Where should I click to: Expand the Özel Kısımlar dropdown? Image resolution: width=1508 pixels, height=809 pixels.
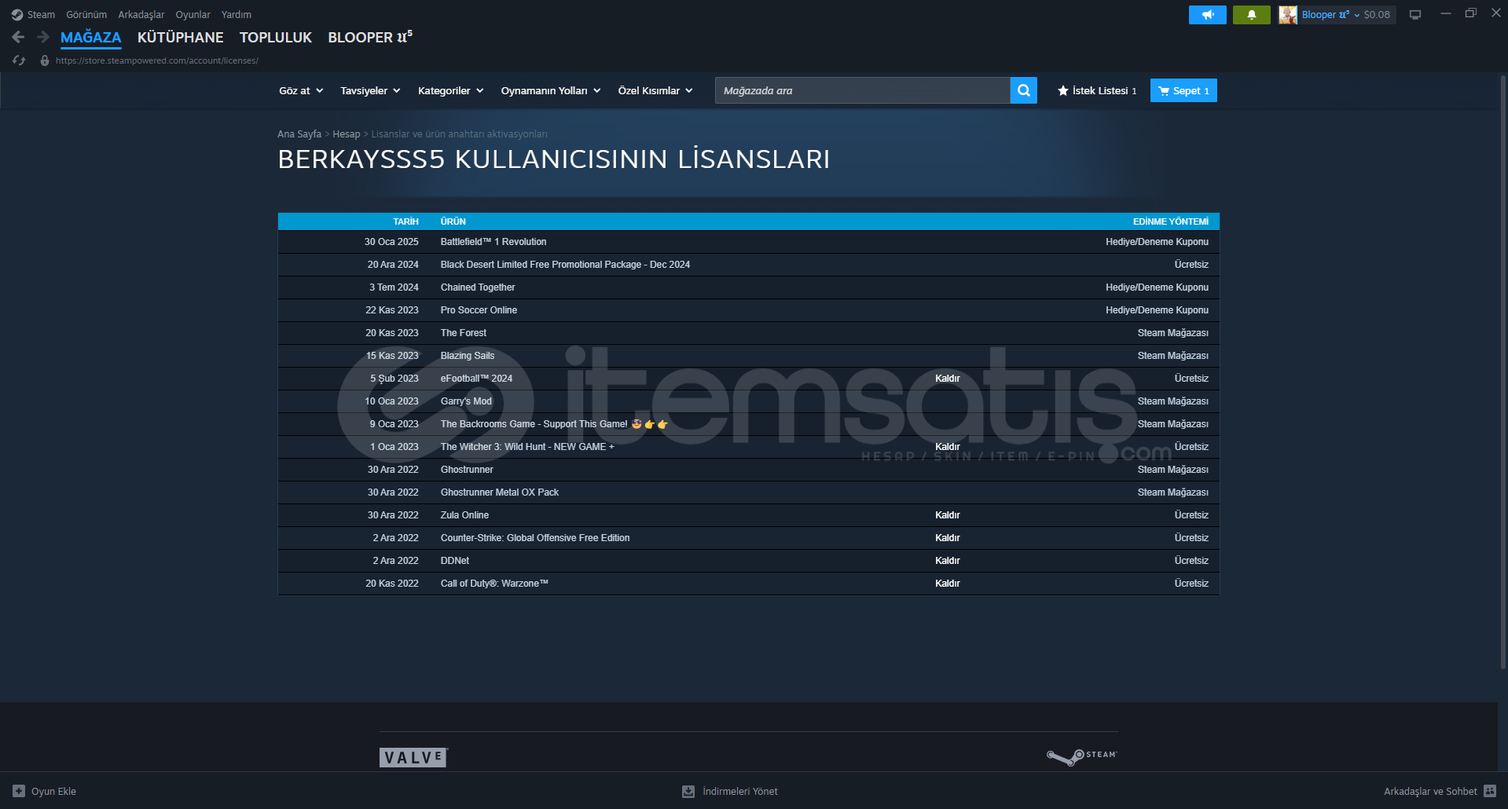tap(655, 91)
